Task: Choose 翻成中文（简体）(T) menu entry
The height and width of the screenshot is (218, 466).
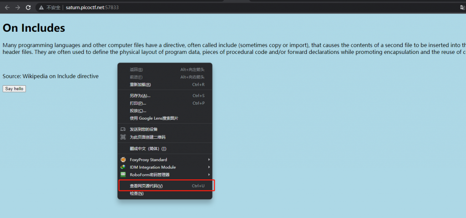Action: tap(165, 149)
